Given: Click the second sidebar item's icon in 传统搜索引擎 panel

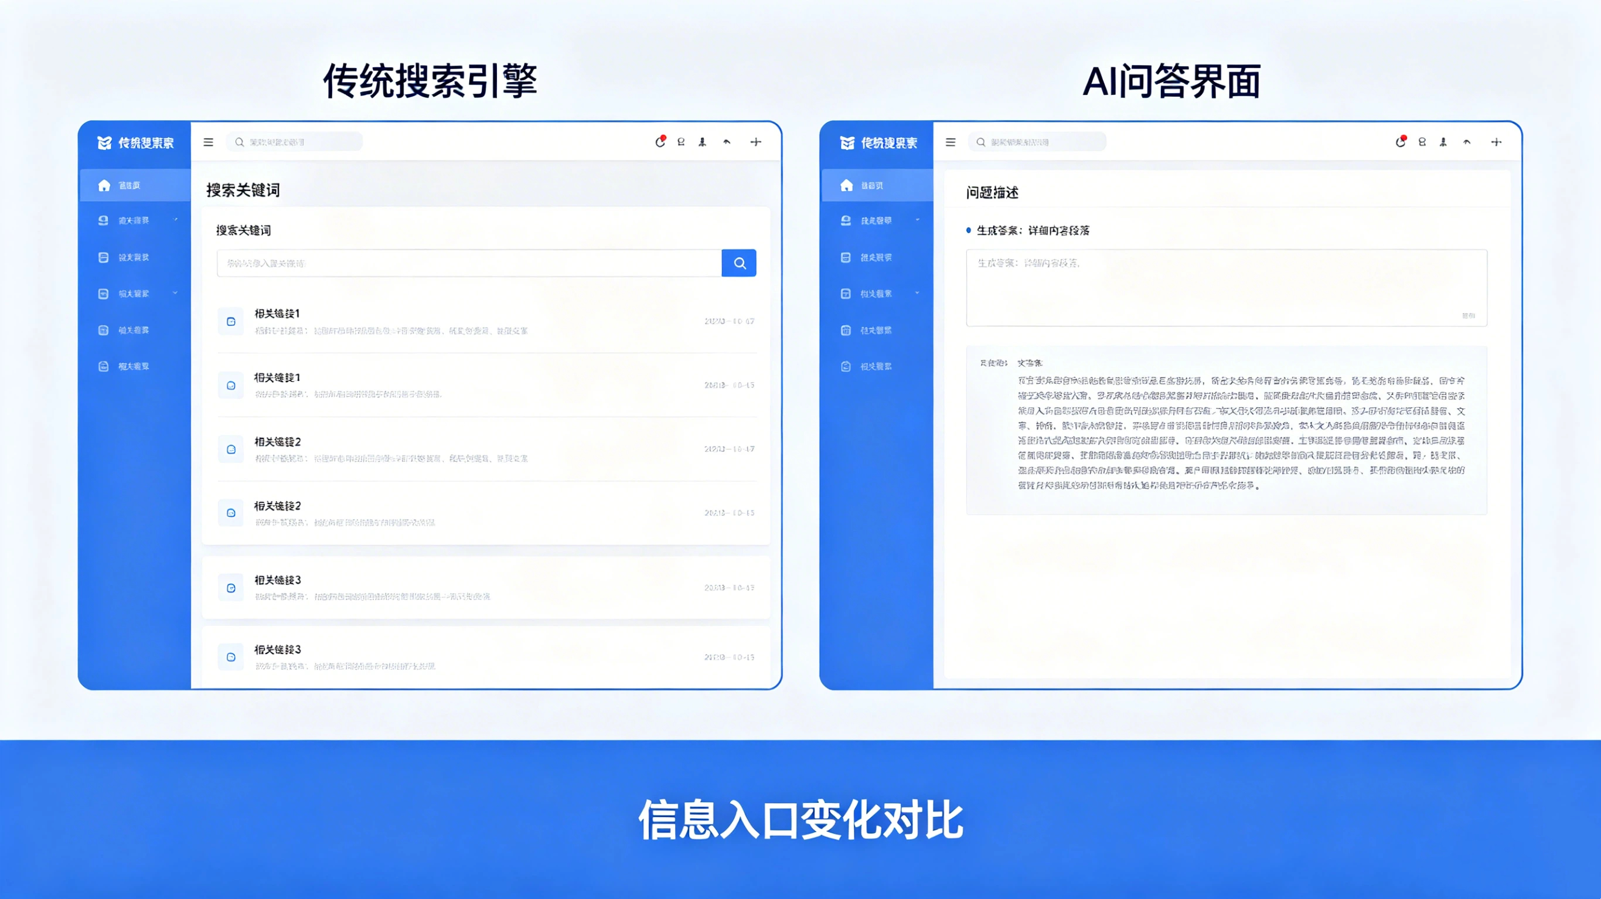Looking at the screenshot, I should click(103, 221).
